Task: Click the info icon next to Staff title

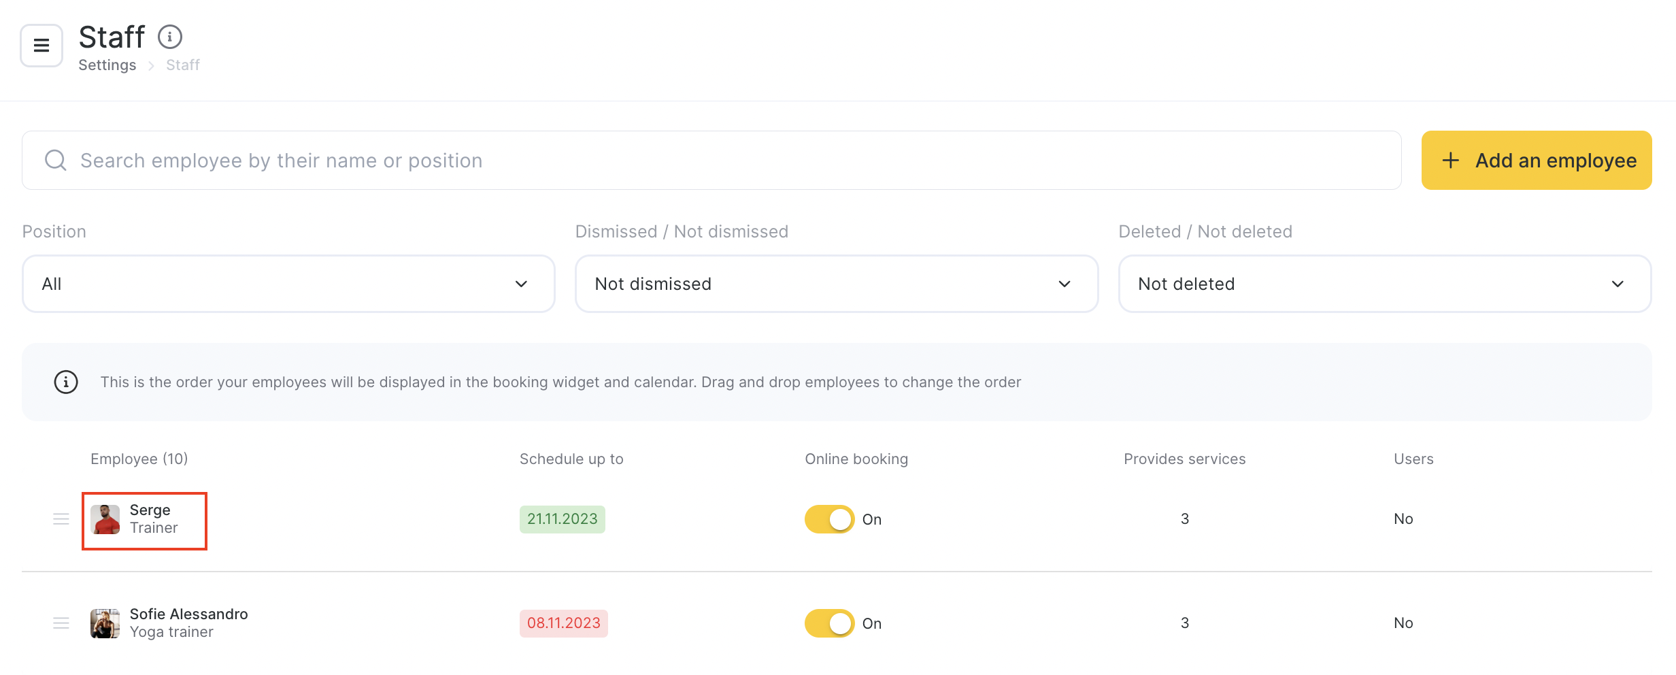Action: (170, 37)
